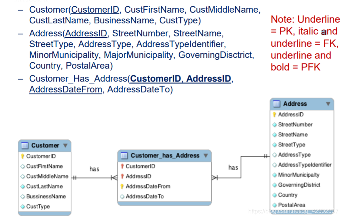Click underlined AddressDateFrom in schema text
The height and width of the screenshot is (218, 342).
point(66,89)
